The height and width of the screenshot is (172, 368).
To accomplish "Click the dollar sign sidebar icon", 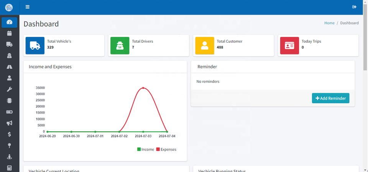I will pyautogui.click(x=10, y=134).
